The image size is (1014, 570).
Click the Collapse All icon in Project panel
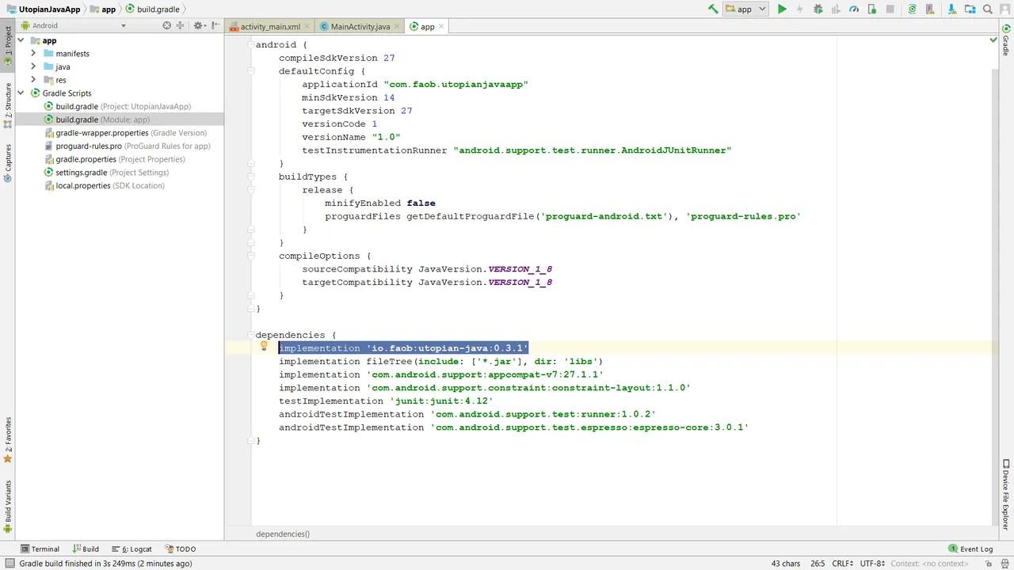click(180, 25)
